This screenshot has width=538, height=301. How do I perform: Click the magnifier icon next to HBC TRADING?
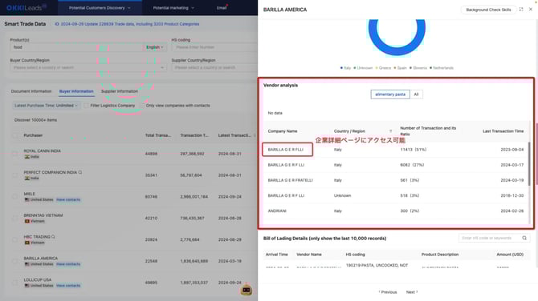[x=53, y=237]
